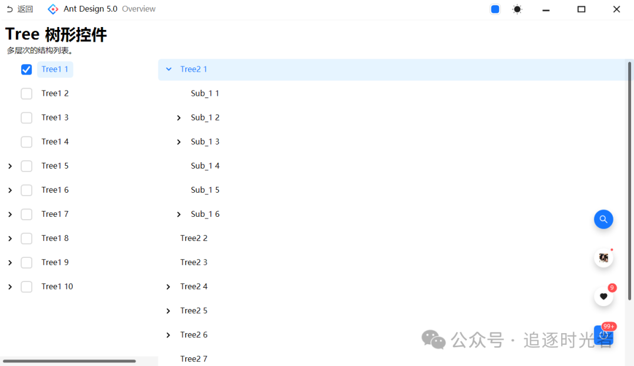
Task: Select the Tree1 4 label
Action: tap(55, 142)
